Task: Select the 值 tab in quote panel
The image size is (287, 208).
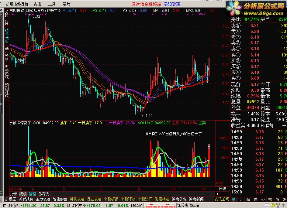Action: tap(278, 199)
